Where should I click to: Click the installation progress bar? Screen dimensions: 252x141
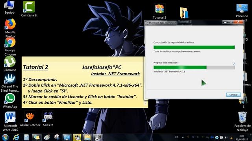[x=194, y=67]
